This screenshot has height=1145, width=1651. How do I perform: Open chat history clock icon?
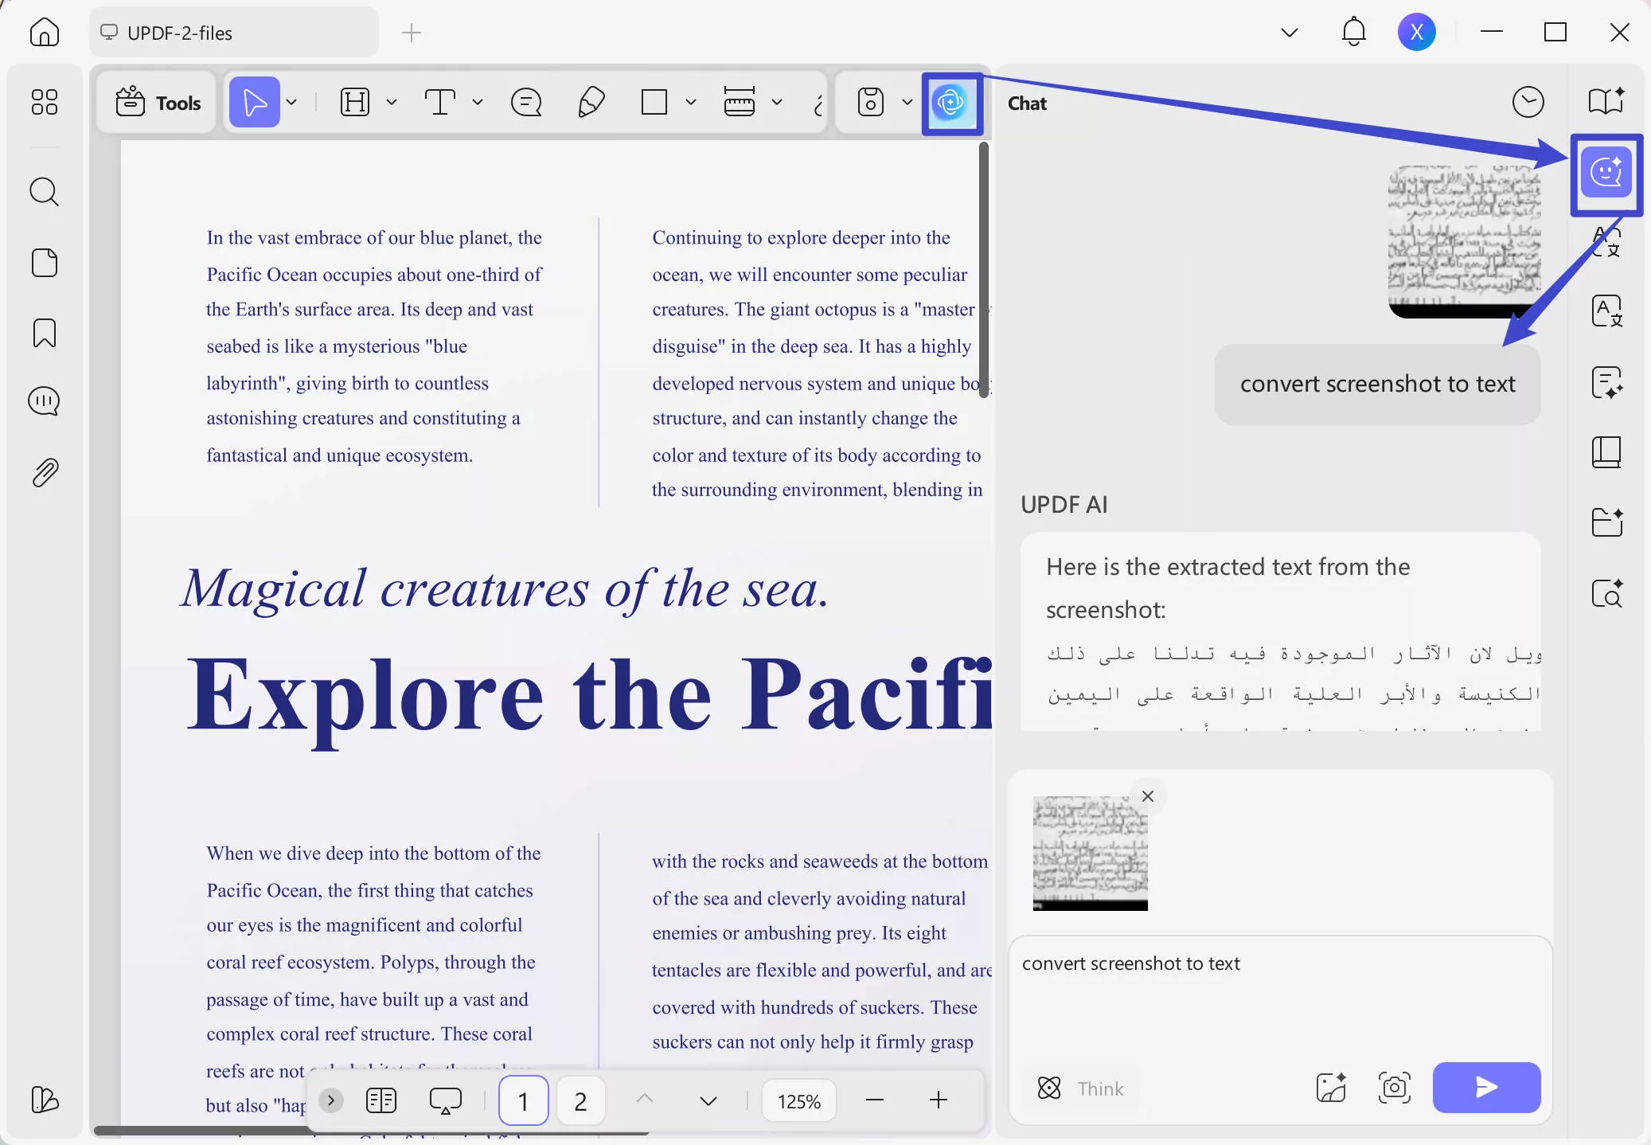1528,103
